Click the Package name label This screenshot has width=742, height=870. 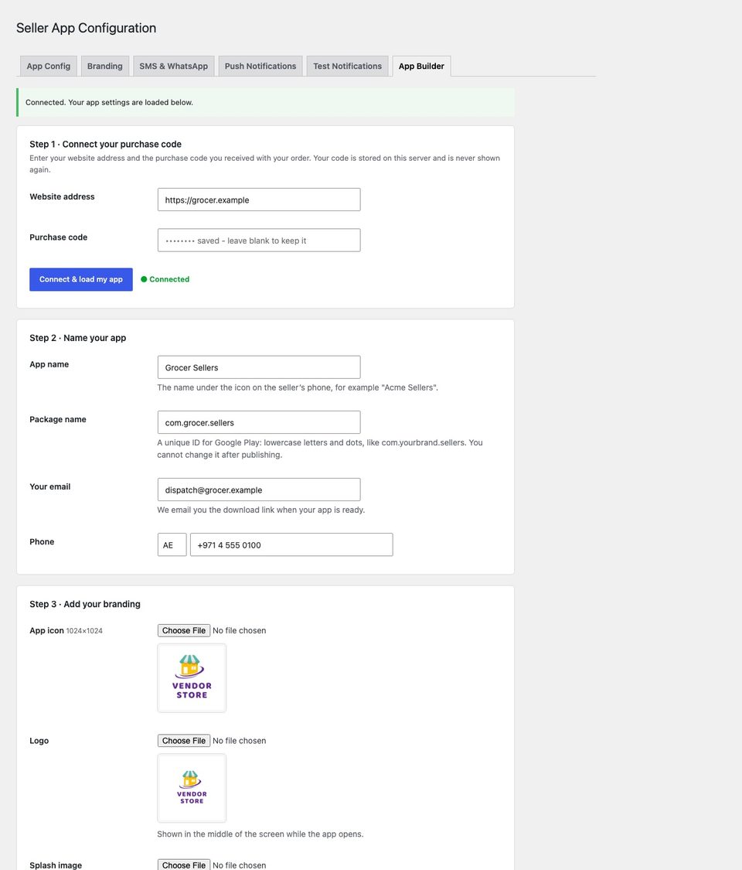coord(58,419)
